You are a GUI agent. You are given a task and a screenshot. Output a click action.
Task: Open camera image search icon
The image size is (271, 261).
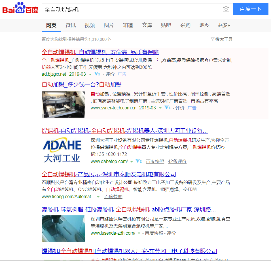(x=226, y=9)
